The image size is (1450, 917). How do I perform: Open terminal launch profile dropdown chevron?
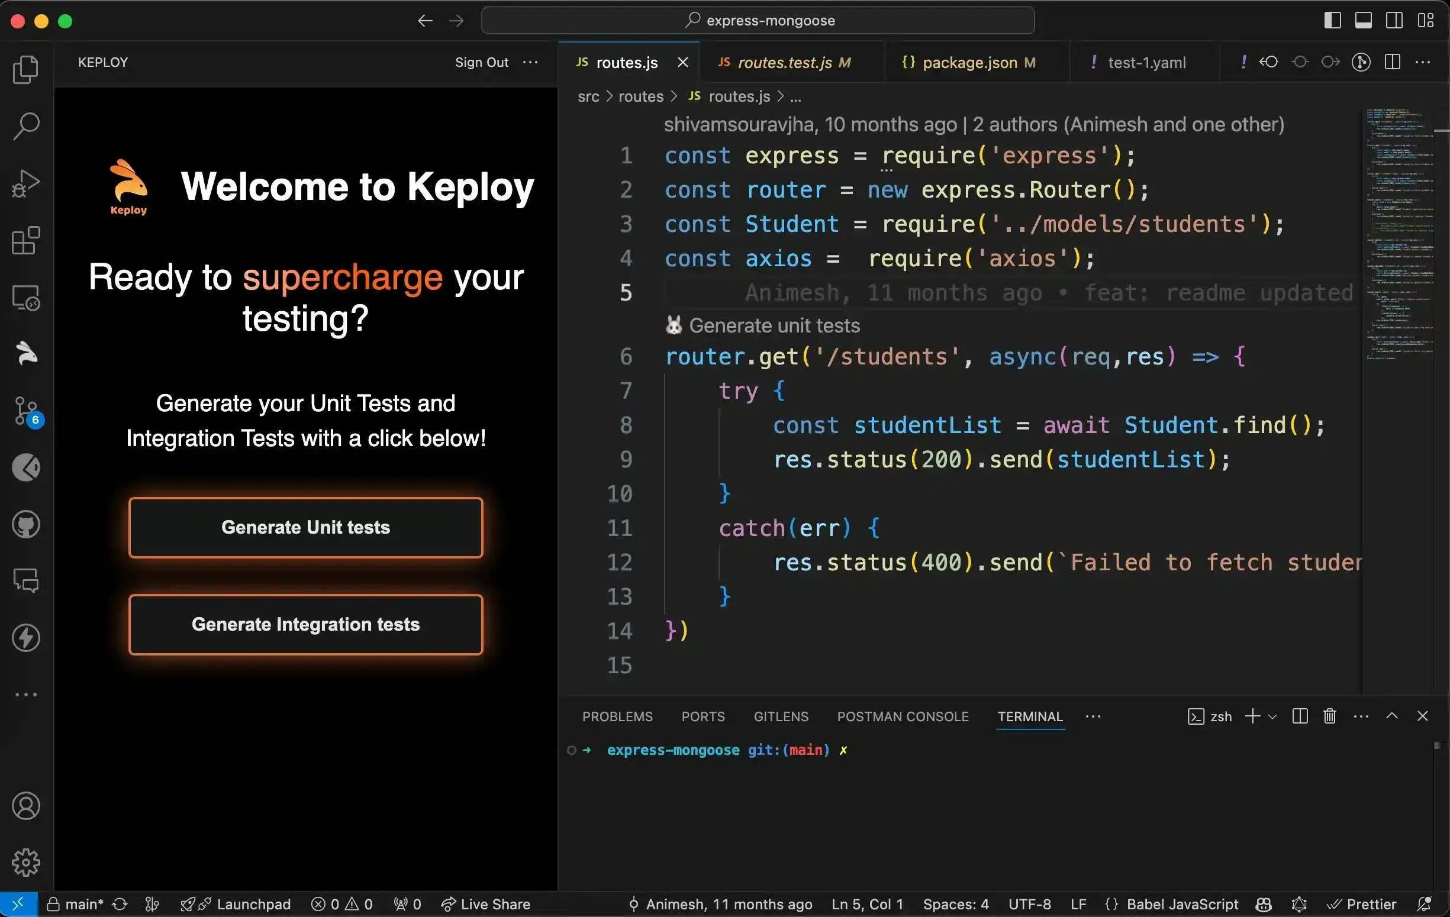[x=1272, y=716]
